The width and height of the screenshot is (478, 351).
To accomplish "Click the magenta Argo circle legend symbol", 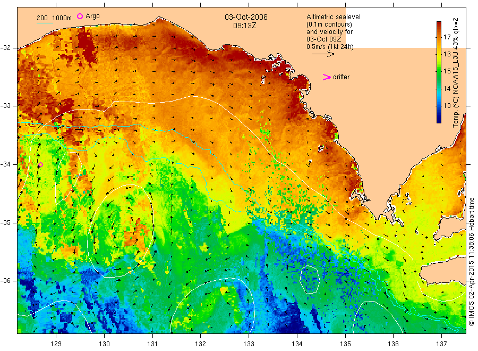I will coord(80,16).
